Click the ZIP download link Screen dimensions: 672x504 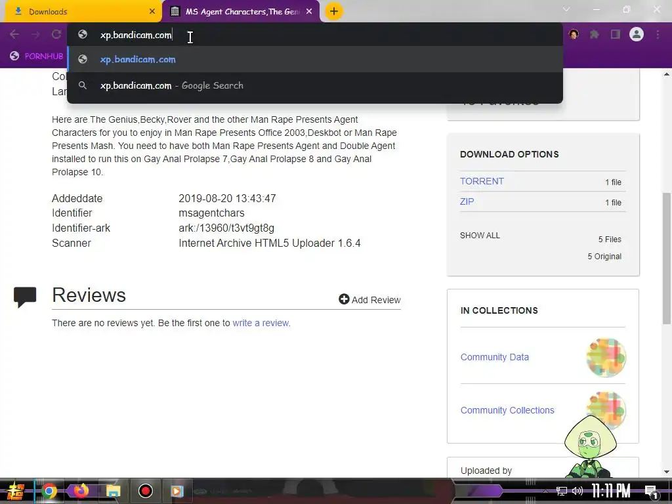click(467, 201)
